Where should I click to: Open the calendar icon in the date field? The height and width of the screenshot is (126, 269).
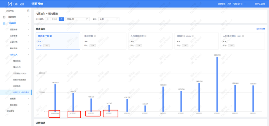[87, 19]
